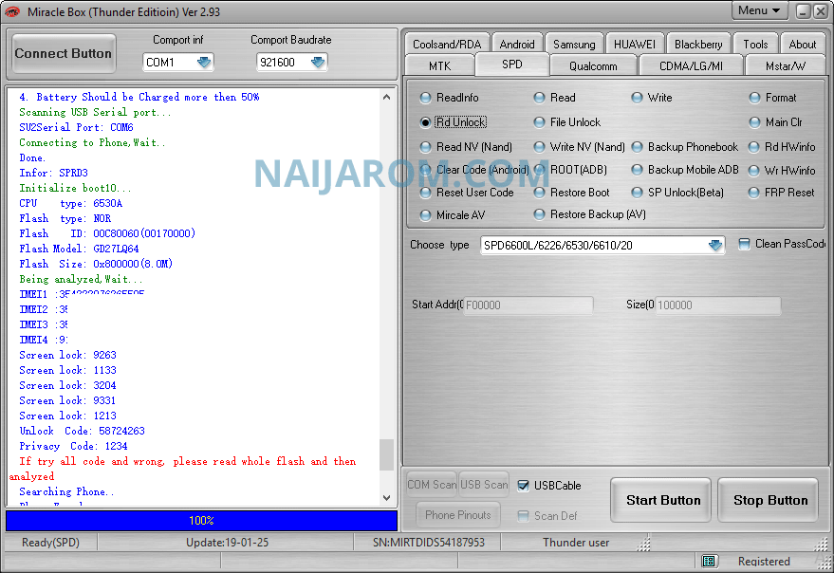Click the Privacy Code 1234 log line
Screen dimensions: 834x573
click(73, 447)
